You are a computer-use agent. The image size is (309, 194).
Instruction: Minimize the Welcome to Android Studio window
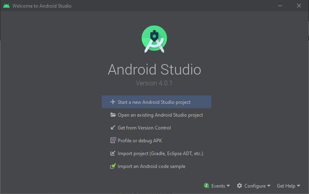click(x=280, y=6)
